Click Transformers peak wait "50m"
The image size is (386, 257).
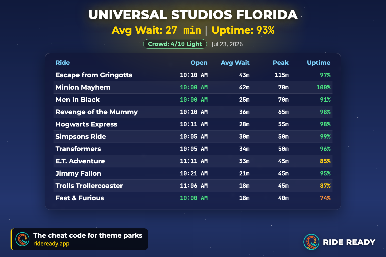[283, 149]
